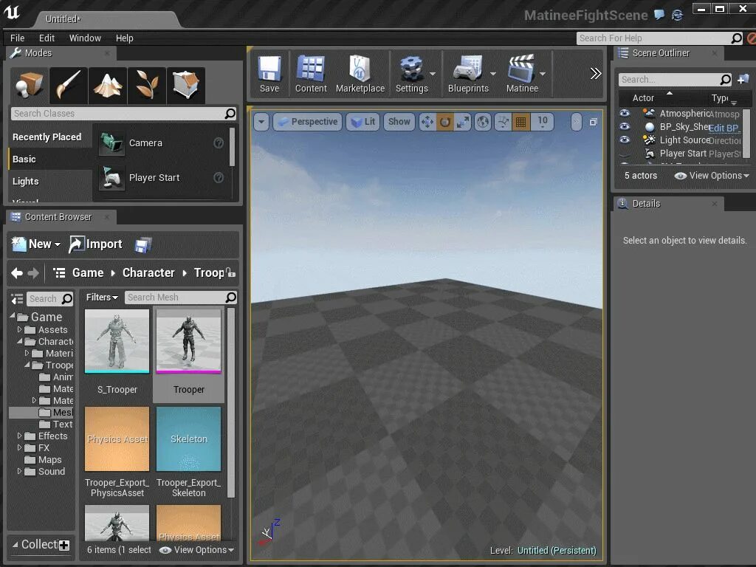Click the Lit view mode button
756x567 pixels.
point(363,122)
